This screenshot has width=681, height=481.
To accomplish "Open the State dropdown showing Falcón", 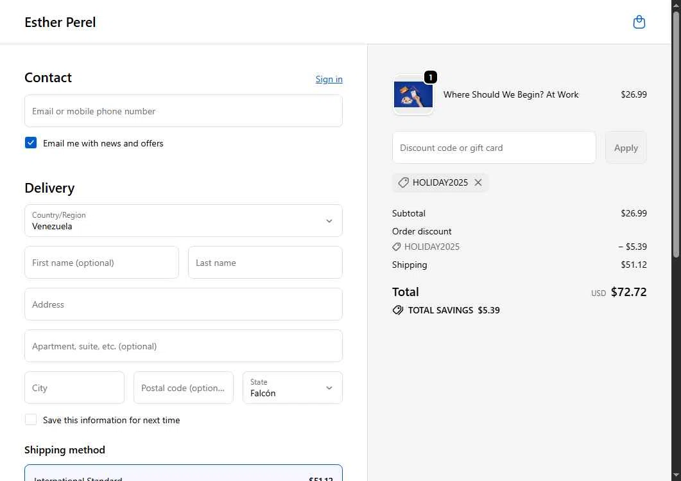I will 292,388.
